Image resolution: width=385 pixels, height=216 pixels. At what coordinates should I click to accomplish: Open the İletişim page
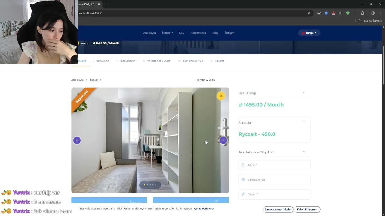pos(229,33)
